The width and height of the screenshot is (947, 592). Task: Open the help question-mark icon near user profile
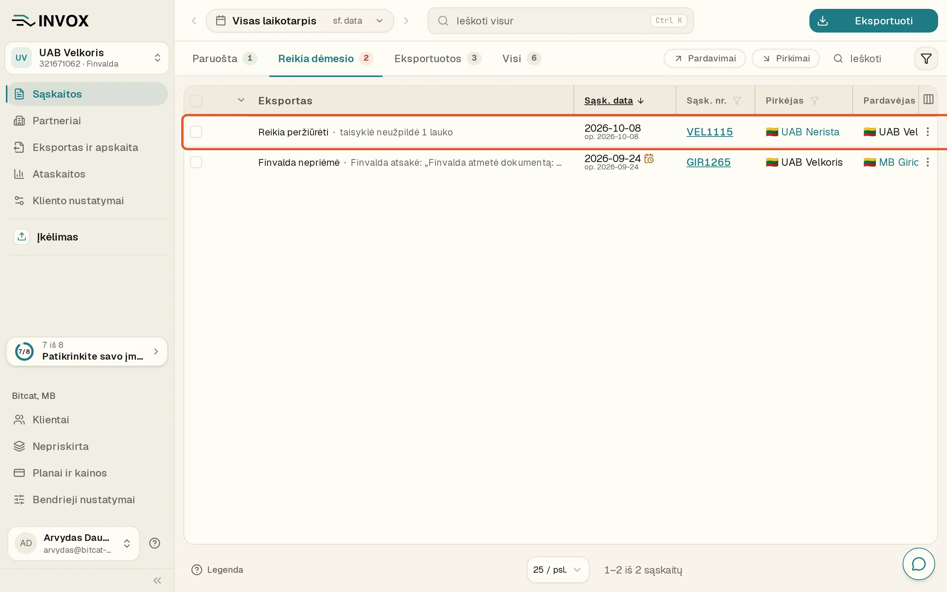pyautogui.click(x=155, y=543)
